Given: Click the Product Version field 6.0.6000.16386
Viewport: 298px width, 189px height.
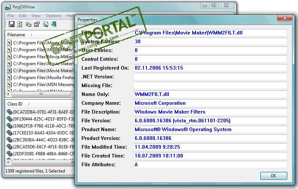Looking at the screenshot, I should click(x=210, y=138).
